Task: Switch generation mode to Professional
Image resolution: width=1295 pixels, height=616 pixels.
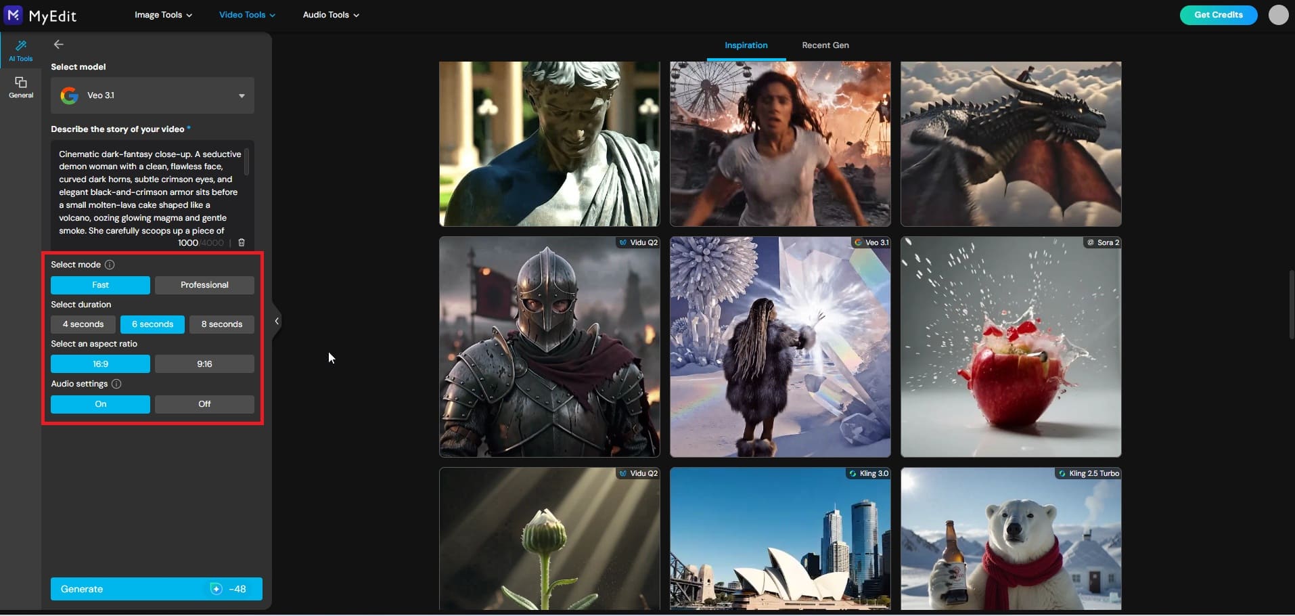Action: tap(204, 285)
